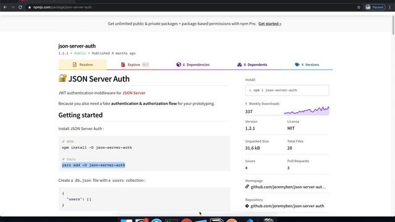
Task: Open the Repository github link
Action: 287,206
